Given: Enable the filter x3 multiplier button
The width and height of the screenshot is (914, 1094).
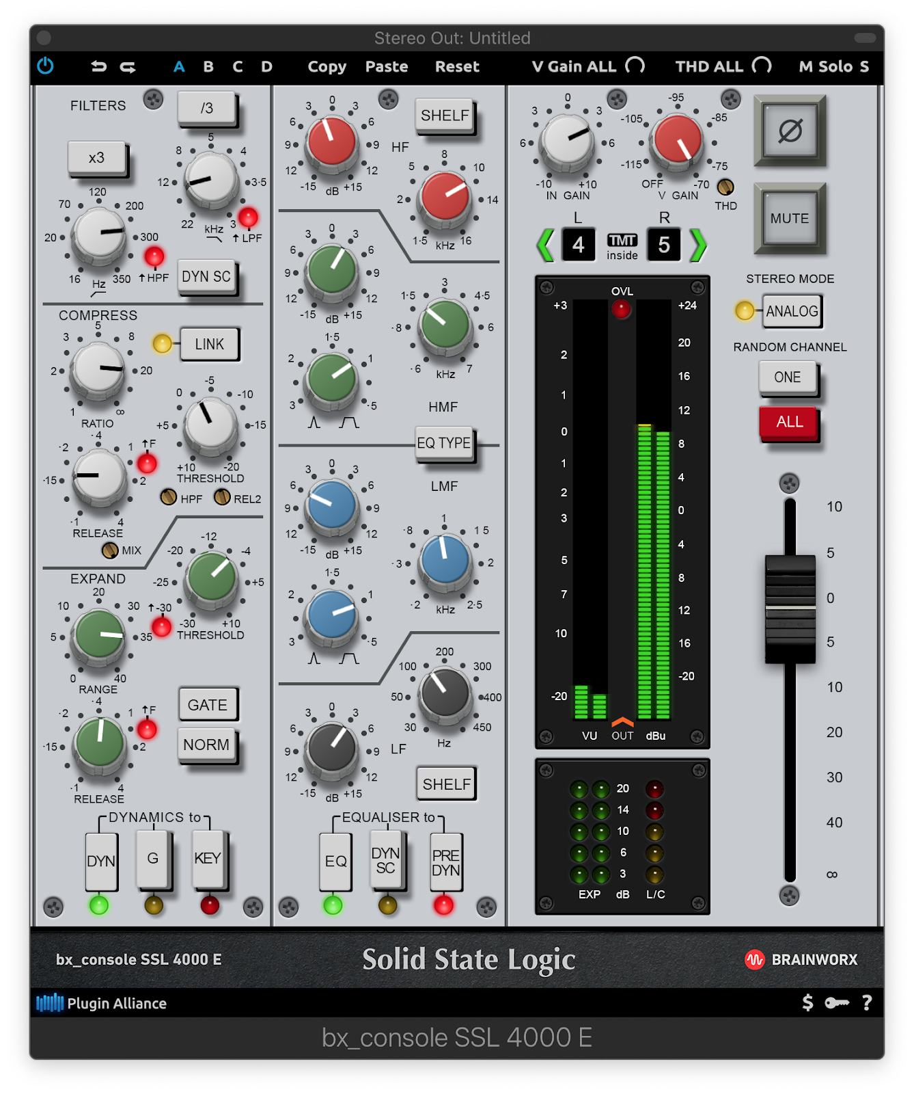Looking at the screenshot, I should click(97, 158).
